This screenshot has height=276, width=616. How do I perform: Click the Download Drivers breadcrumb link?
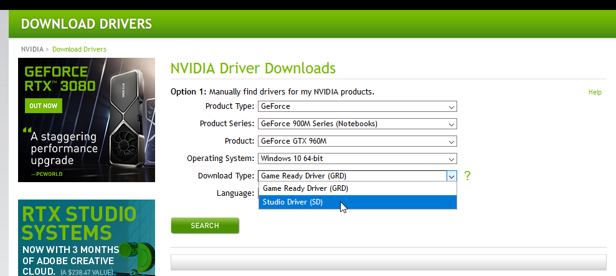(x=79, y=49)
